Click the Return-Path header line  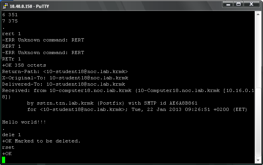click(65, 71)
